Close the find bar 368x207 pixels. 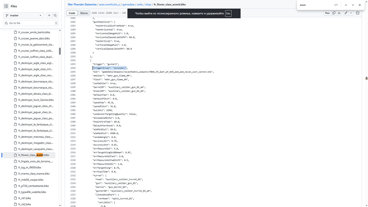(360, 5)
